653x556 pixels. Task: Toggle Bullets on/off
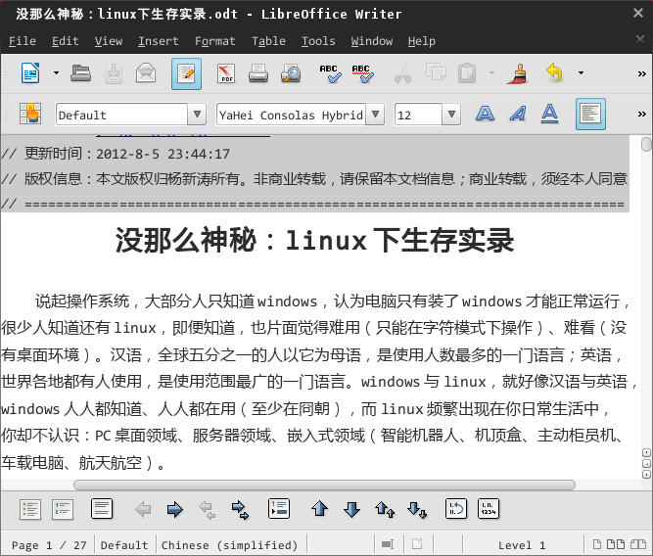point(30,509)
